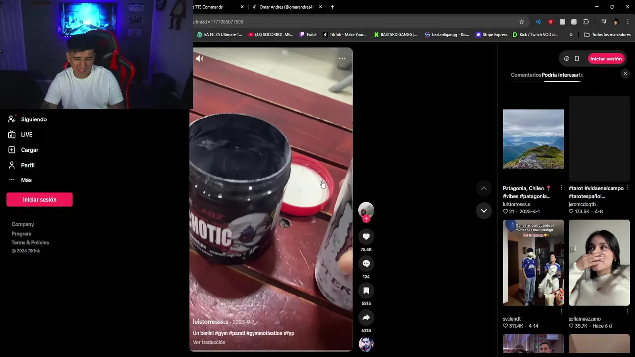The height and width of the screenshot is (357, 635).
Task: Open comments via speech bubble icon
Action: (366, 263)
